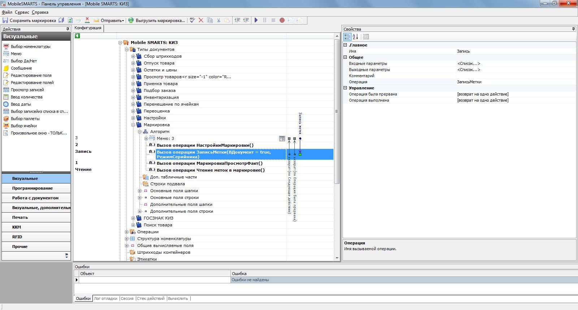This screenshot has width=578, height=310.
Task: Select the Ввод количества action
Action: [x=27, y=97]
